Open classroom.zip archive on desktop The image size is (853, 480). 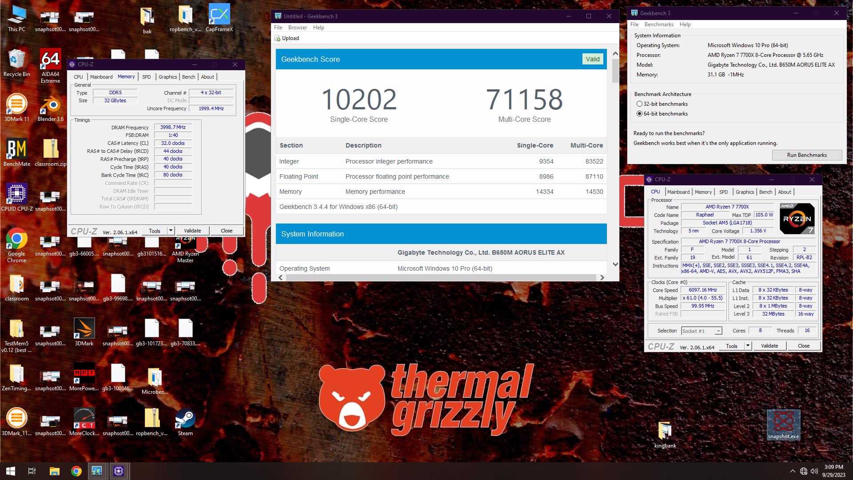[x=51, y=152]
